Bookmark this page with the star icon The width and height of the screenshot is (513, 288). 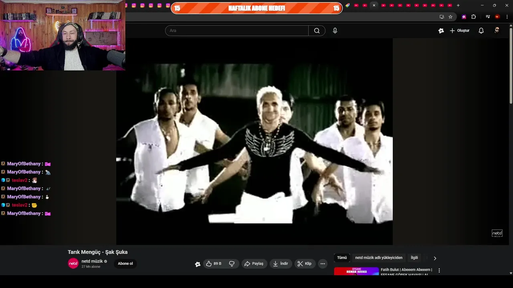[450, 17]
